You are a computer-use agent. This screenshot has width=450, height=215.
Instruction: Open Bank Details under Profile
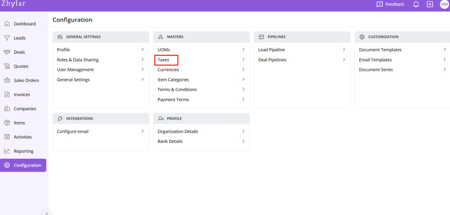[170, 141]
